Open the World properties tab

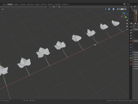131,41
